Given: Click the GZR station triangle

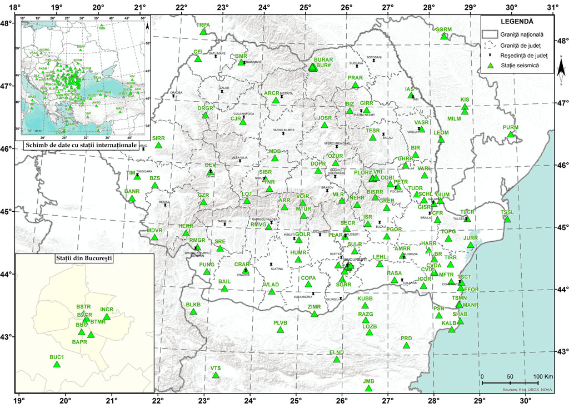Looking at the screenshot, I should [x=203, y=202].
